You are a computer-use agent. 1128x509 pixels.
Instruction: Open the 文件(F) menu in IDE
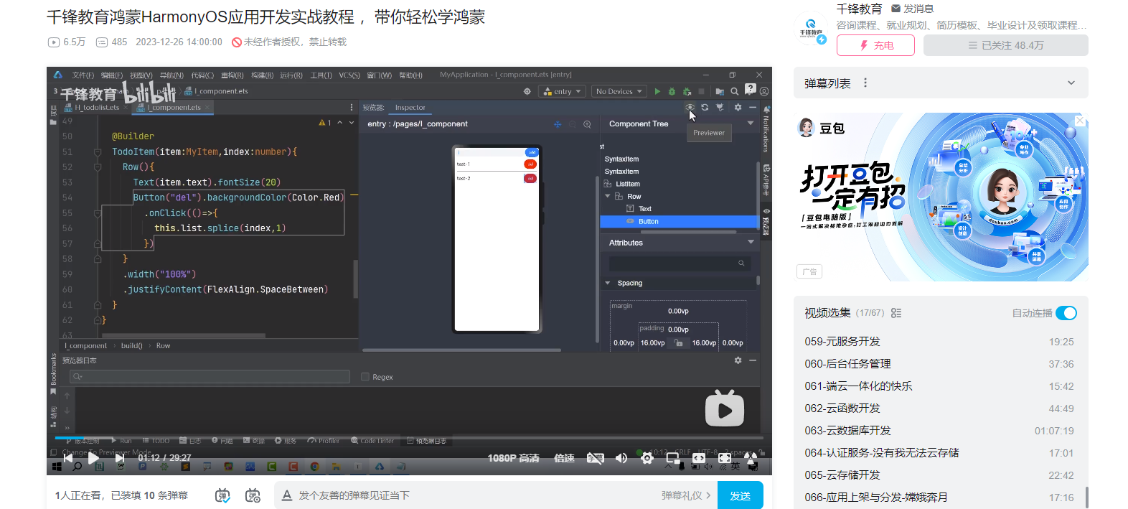pos(83,75)
